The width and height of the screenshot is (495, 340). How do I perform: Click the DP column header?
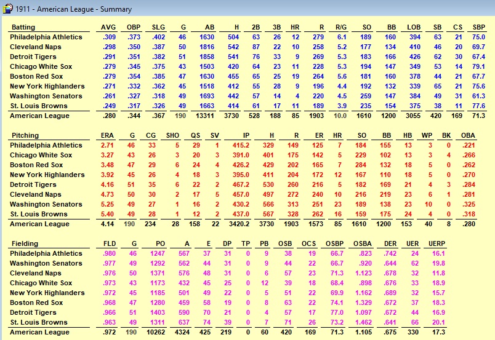tap(227, 243)
